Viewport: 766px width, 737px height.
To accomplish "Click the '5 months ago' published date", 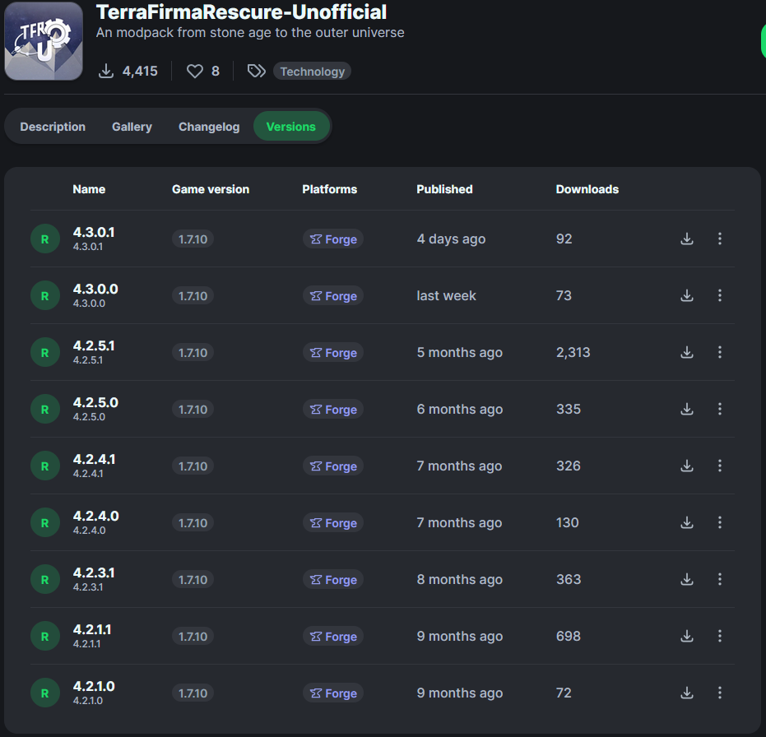I will 460,352.
